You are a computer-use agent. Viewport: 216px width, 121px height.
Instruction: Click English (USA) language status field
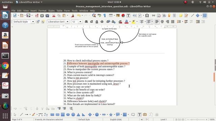click(116, 120)
